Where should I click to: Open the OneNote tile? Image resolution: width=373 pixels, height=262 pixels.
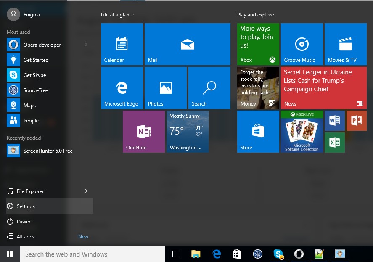pyautogui.click(x=144, y=132)
